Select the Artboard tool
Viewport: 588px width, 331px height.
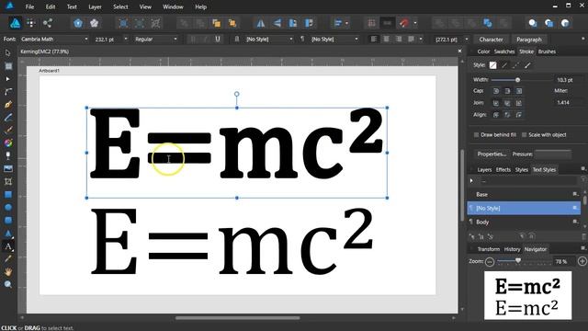point(8,66)
